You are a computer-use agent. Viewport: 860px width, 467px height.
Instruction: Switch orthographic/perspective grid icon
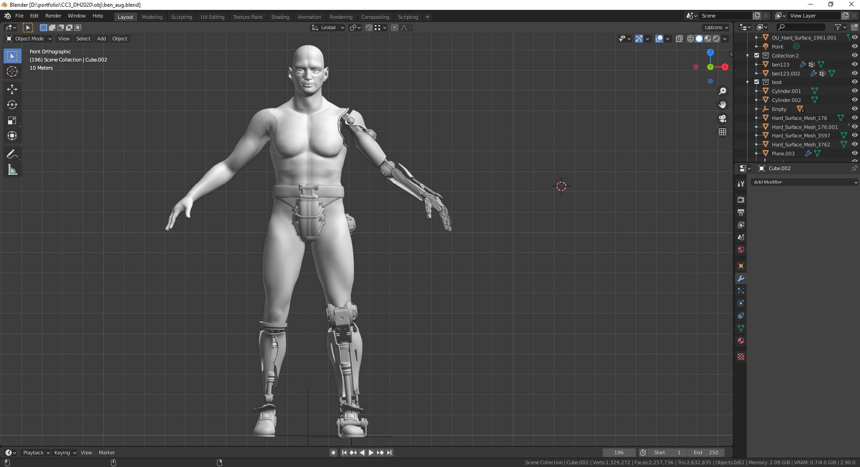point(723,132)
